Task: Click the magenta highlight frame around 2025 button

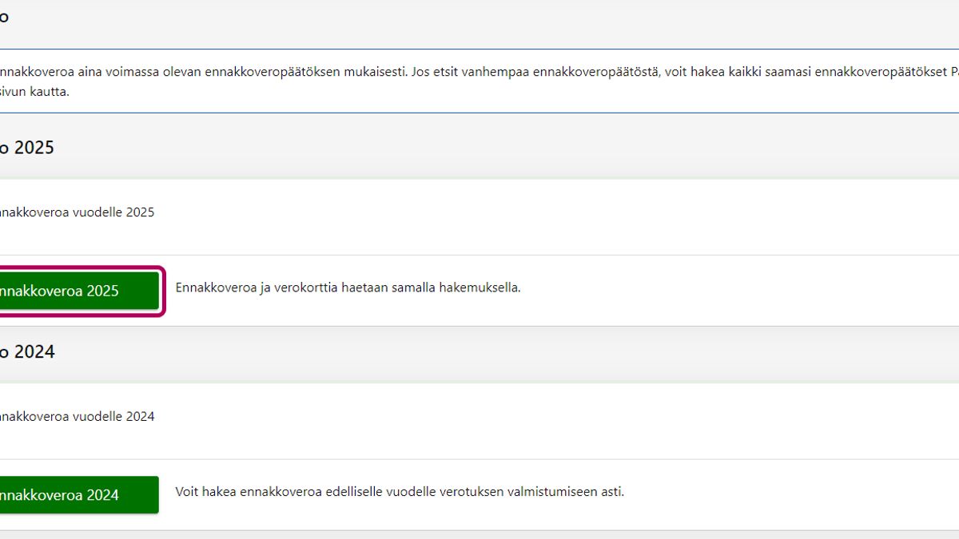Action: (x=164, y=291)
